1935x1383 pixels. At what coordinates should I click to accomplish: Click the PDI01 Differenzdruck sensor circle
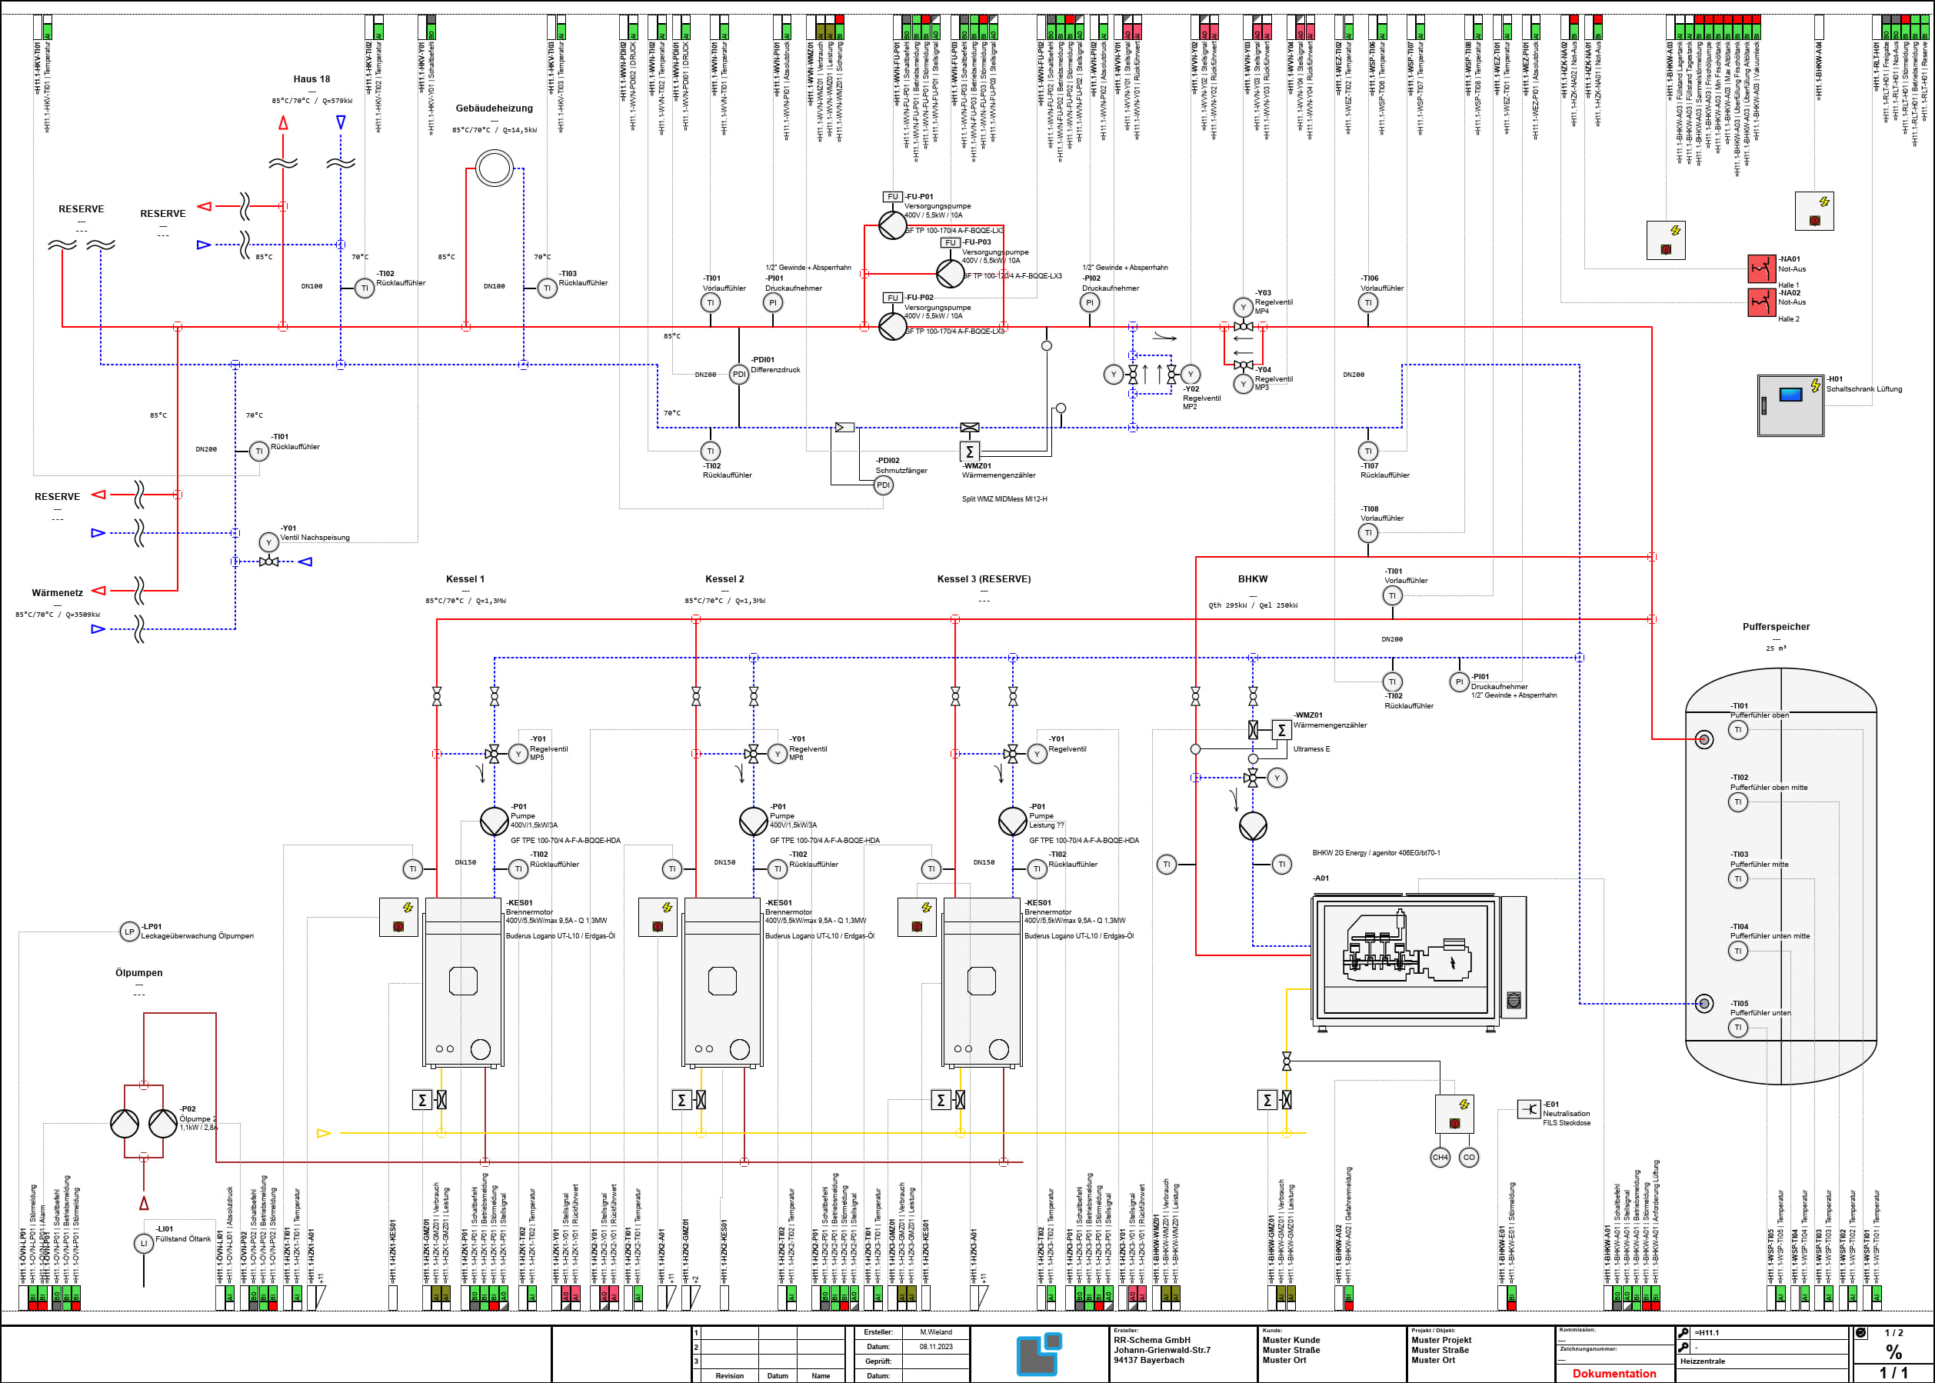(x=739, y=375)
